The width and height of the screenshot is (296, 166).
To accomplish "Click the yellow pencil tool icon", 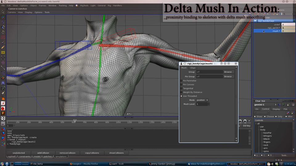I will point(3,47).
